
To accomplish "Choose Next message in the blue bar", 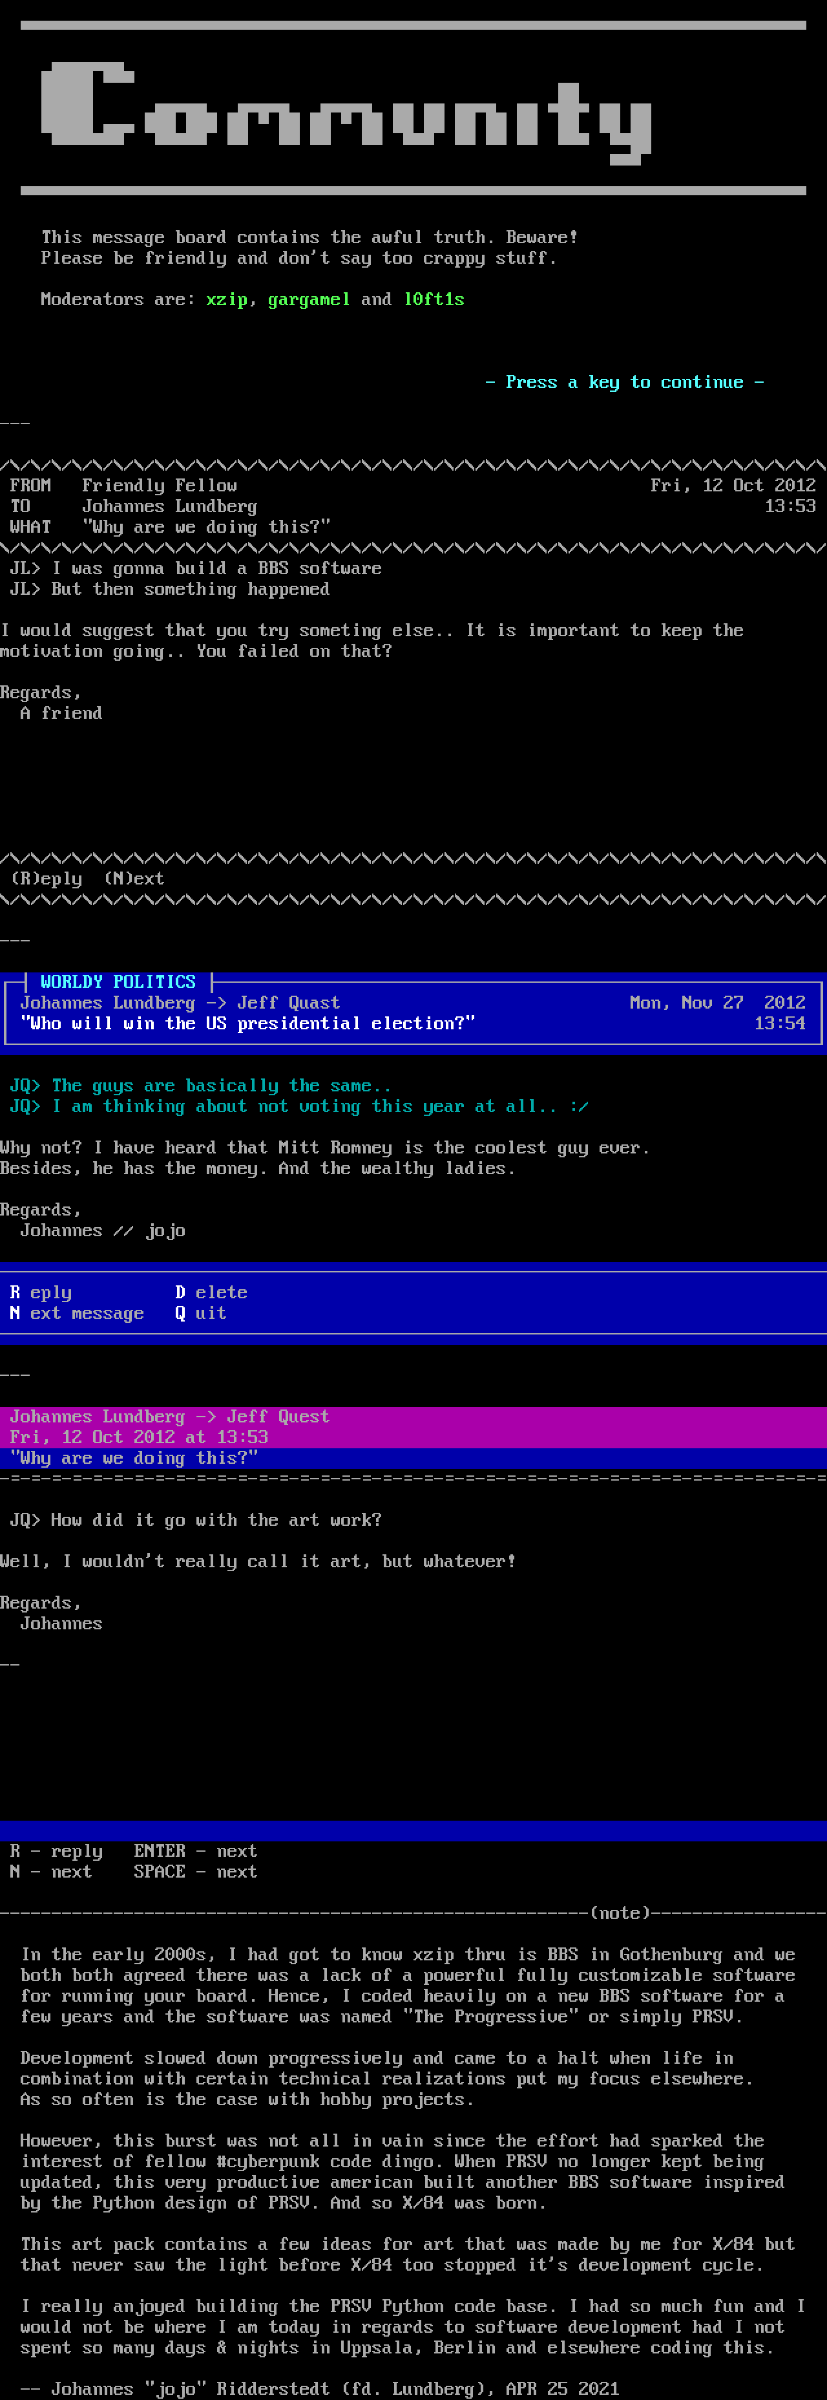I will [x=78, y=1312].
